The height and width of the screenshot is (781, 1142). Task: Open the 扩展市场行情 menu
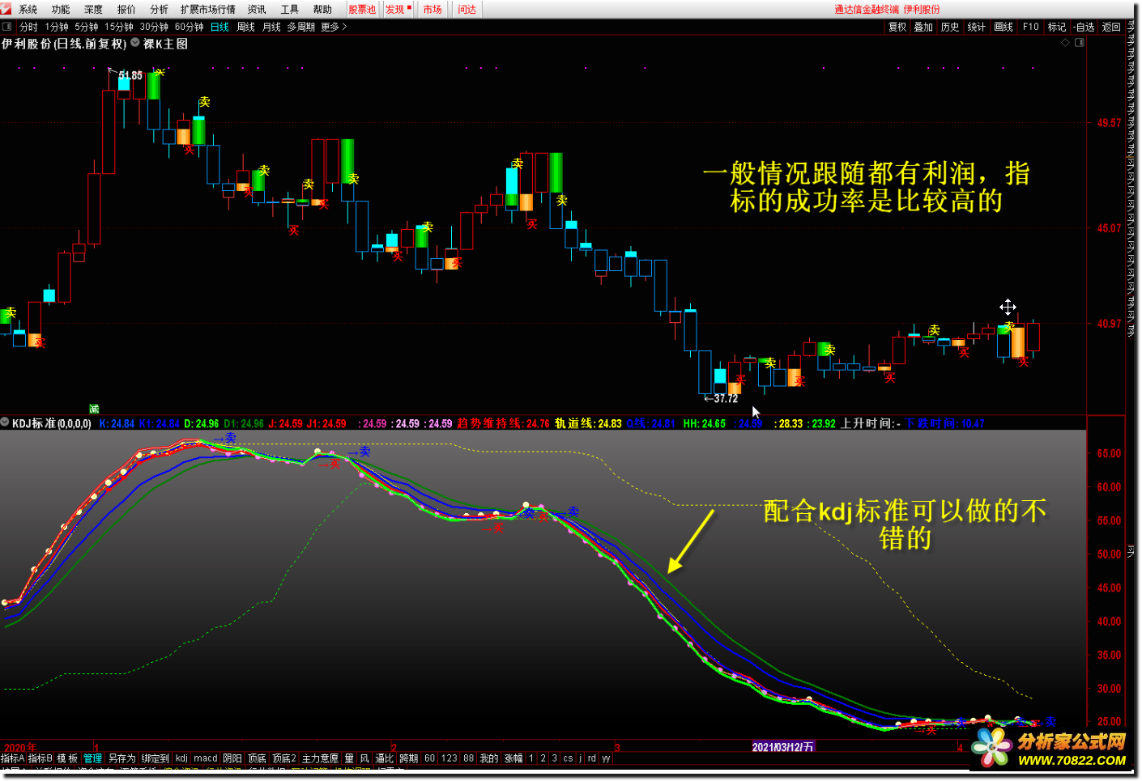[x=208, y=10]
